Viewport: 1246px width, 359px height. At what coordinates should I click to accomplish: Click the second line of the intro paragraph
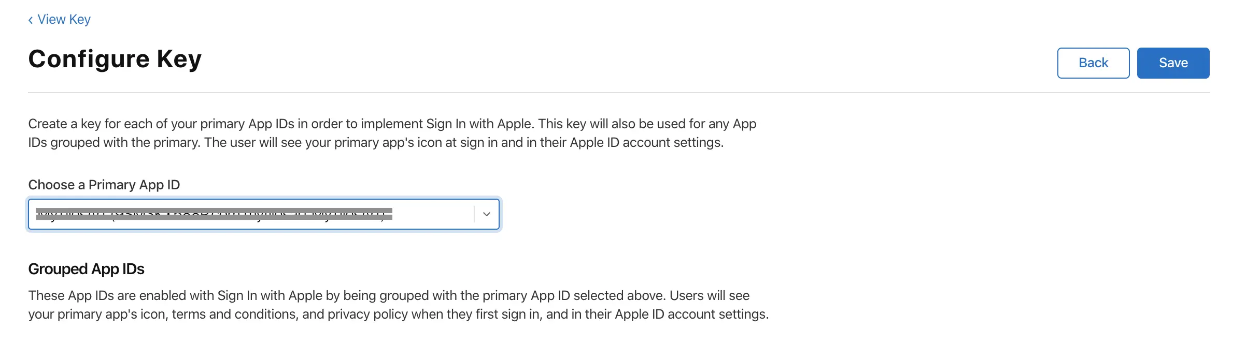tap(375, 143)
